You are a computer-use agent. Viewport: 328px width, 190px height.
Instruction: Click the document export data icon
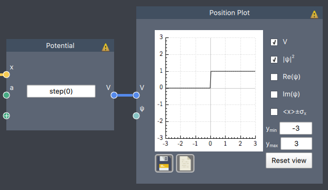pyautogui.click(x=185, y=163)
